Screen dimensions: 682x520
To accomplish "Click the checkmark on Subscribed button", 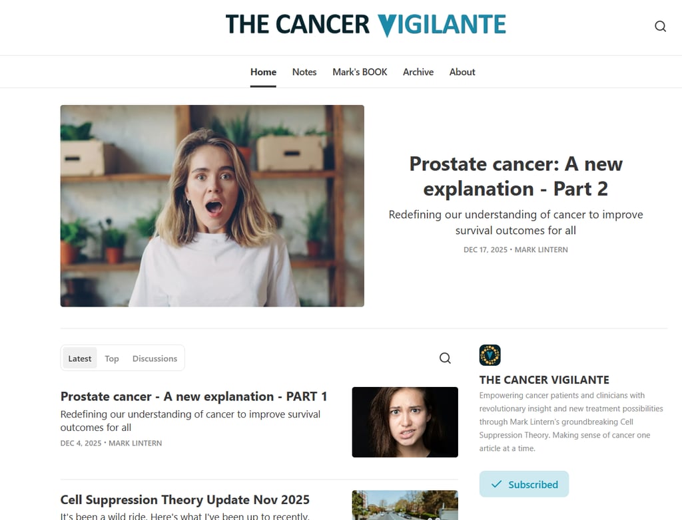I will (496, 484).
